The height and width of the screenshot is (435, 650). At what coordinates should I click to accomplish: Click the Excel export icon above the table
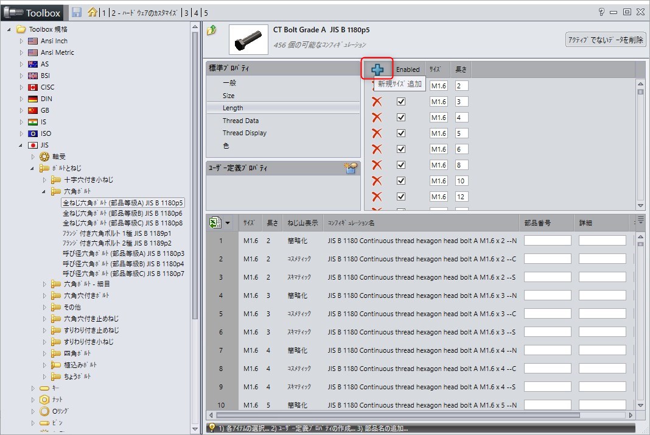pos(215,223)
